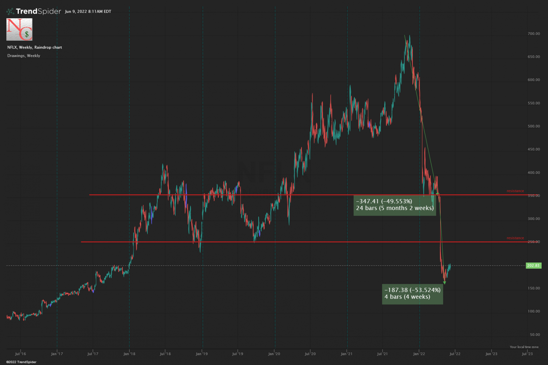Click the lower resistance label near 250

[x=515, y=238]
